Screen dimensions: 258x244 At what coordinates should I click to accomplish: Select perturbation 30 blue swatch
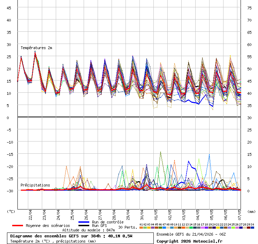(x=252, y=228)
